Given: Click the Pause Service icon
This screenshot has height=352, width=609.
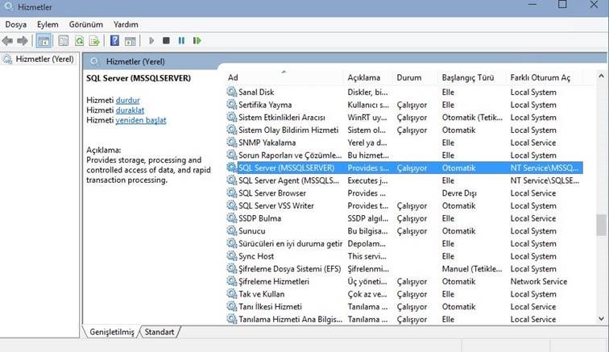Looking at the screenshot, I should pyautogui.click(x=181, y=40).
